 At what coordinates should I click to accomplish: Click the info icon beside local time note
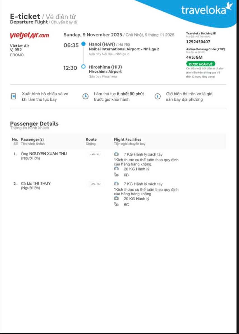coord(158,96)
